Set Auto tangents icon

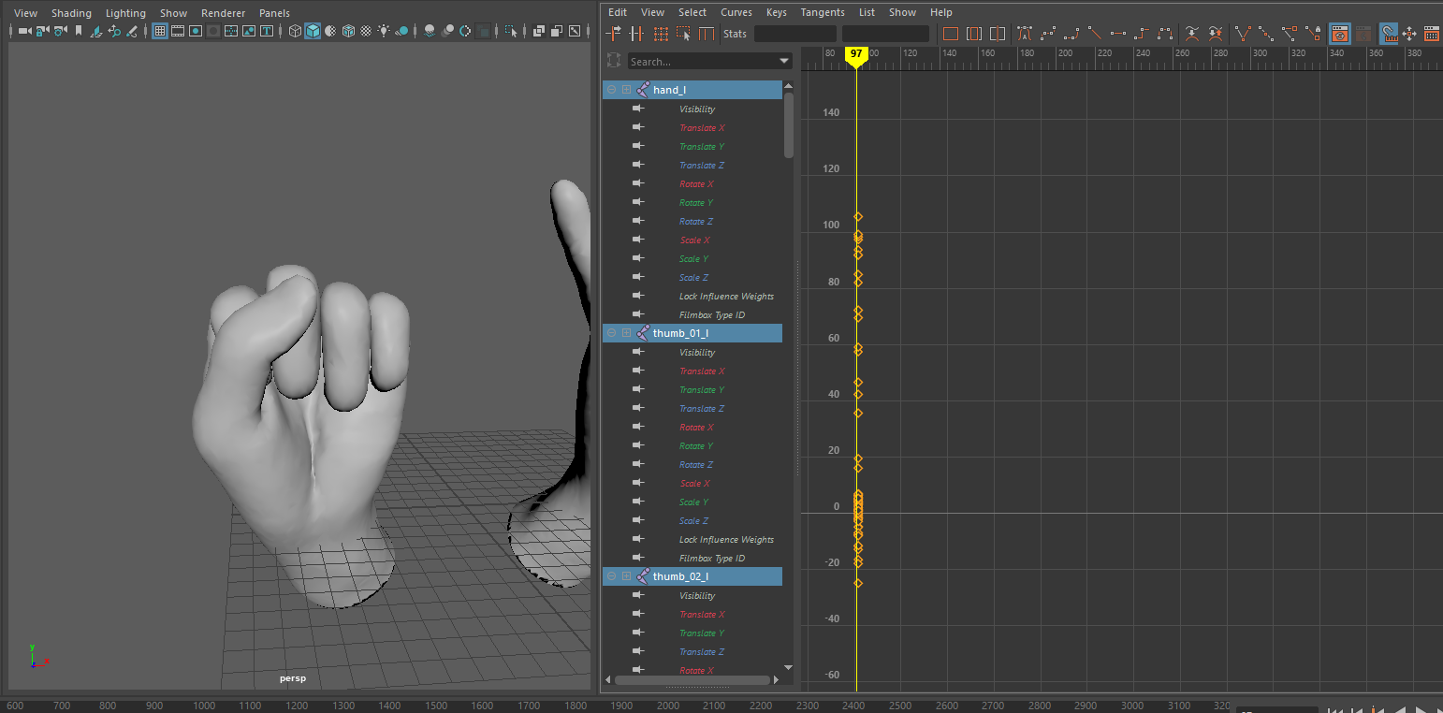(1025, 34)
